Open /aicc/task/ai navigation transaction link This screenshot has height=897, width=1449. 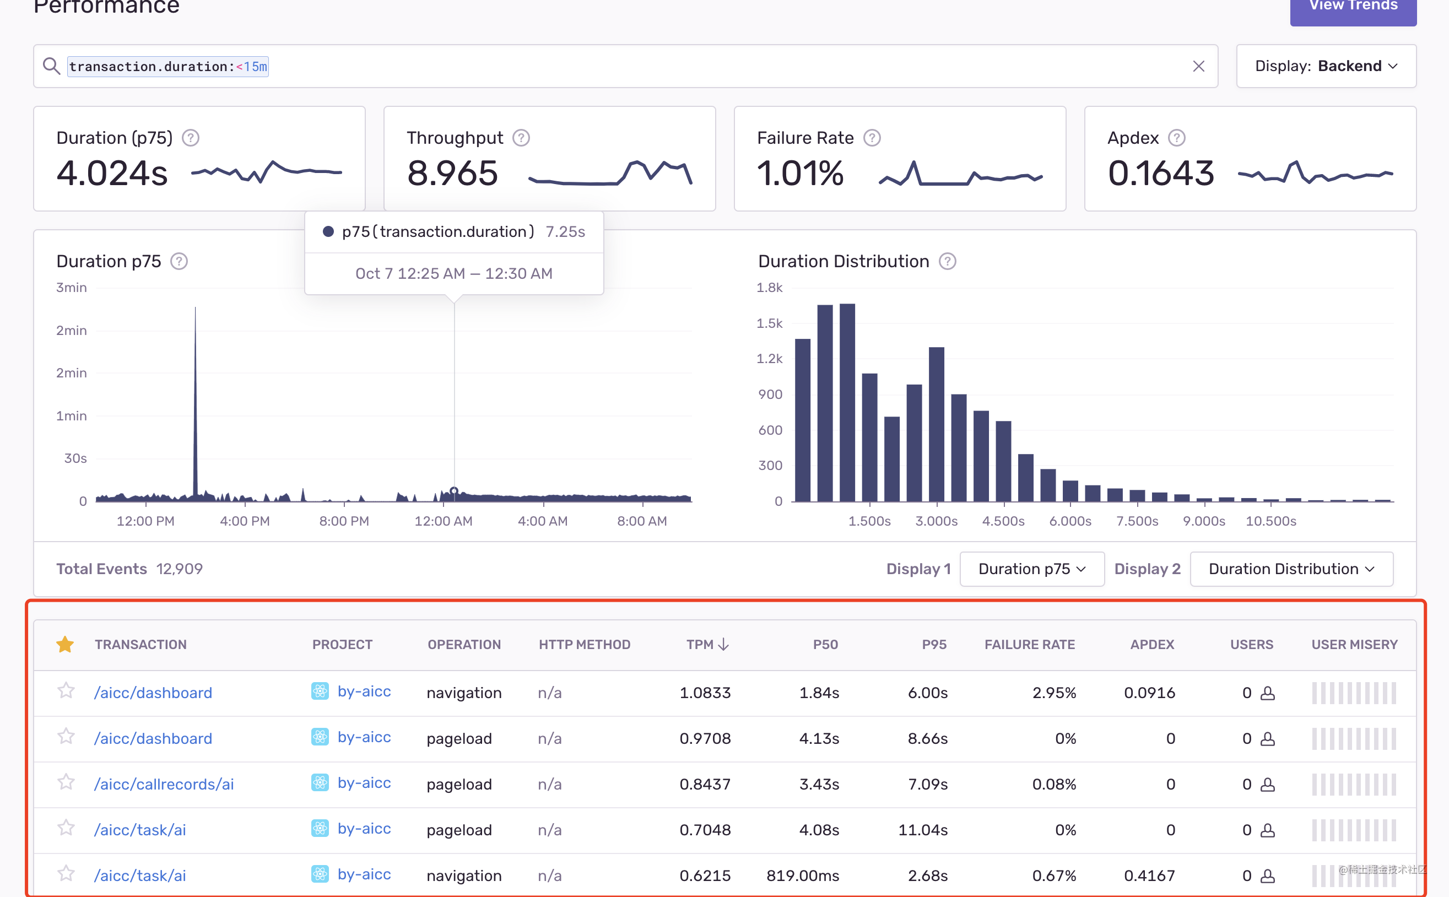point(140,875)
